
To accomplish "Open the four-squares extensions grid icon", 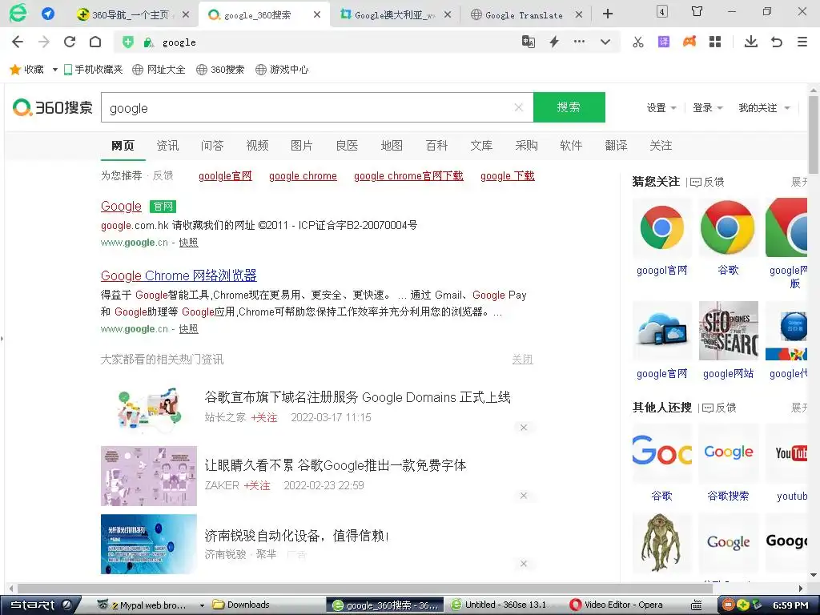I will 715,42.
